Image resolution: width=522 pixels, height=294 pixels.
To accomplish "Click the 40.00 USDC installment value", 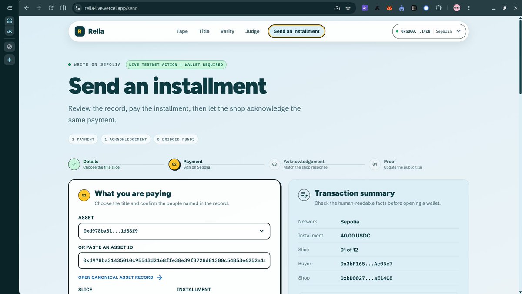I will tap(355, 236).
